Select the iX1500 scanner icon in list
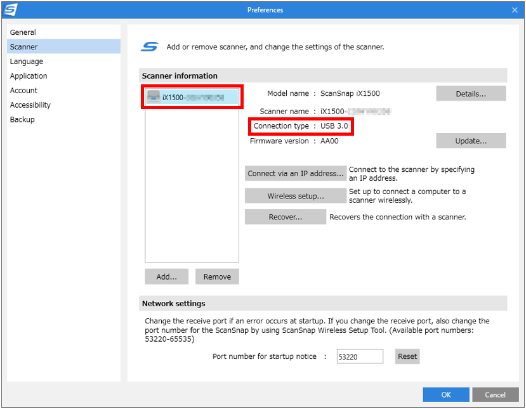 pyautogui.click(x=154, y=97)
